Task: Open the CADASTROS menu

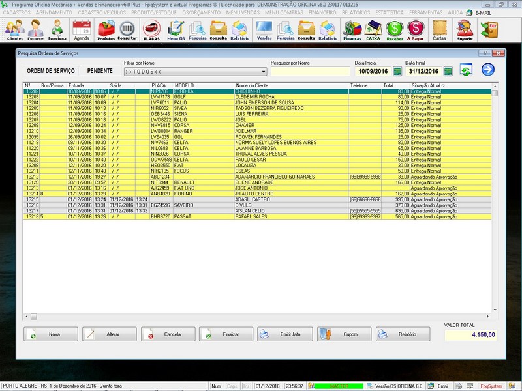Action: point(17,12)
